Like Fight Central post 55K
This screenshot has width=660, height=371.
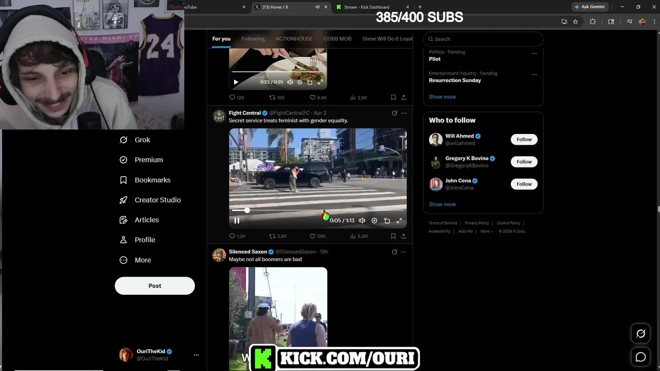pyautogui.click(x=318, y=236)
